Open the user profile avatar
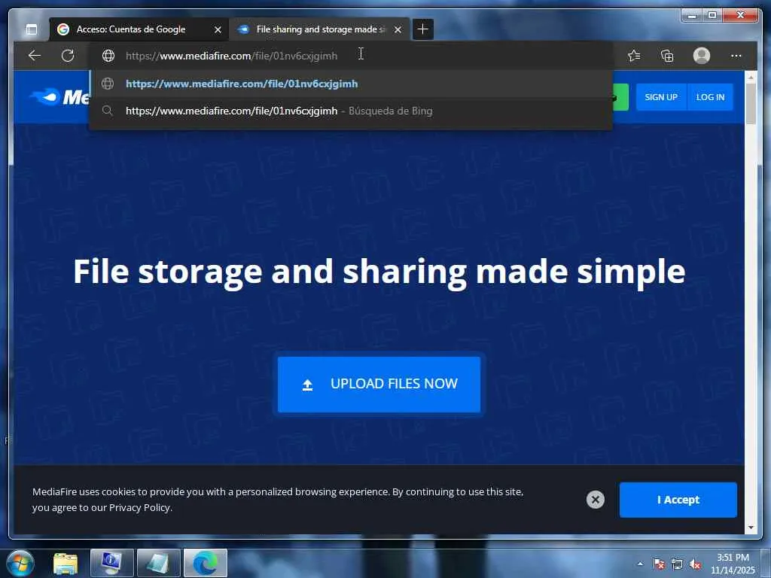The image size is (771, 578). (702, 56)
